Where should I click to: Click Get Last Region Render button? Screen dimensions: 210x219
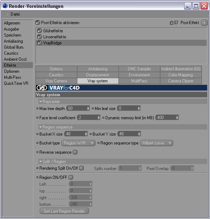64,211
